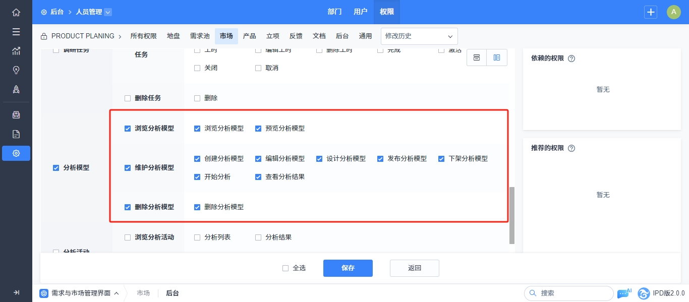Open the hamburger menu icon in sidebar
The image size is (689, 302).
point(16,32)
